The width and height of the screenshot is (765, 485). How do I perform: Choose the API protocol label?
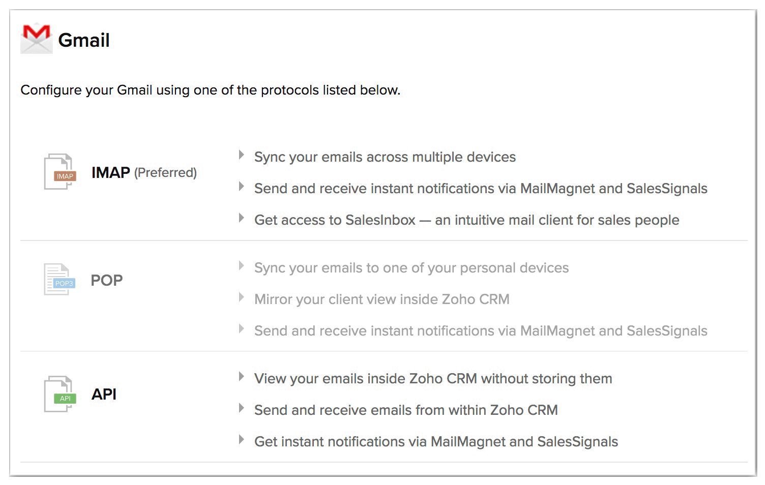pyautogui.click(x=104, y=394)
